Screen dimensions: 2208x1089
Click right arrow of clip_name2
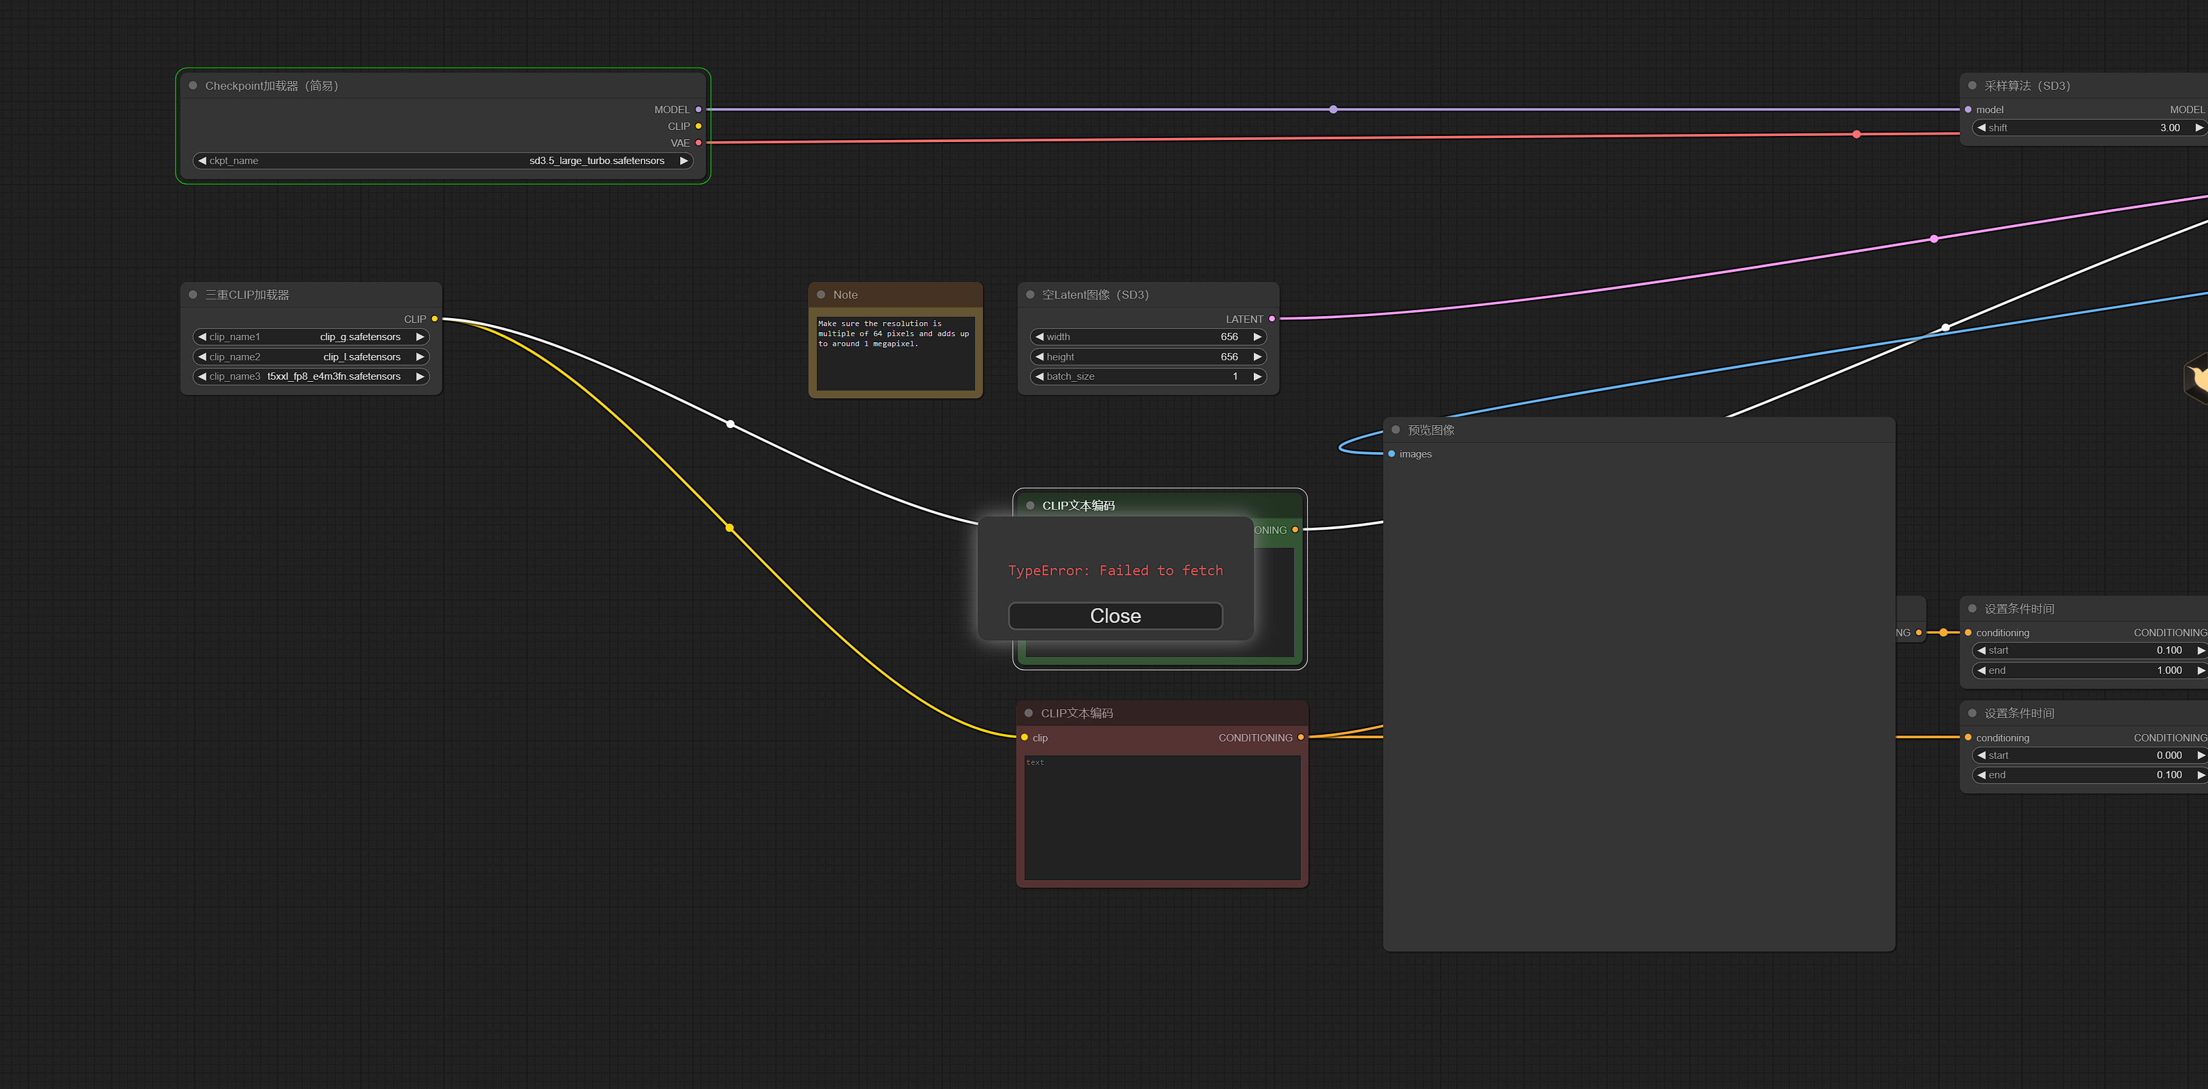[x=420, y=356]
